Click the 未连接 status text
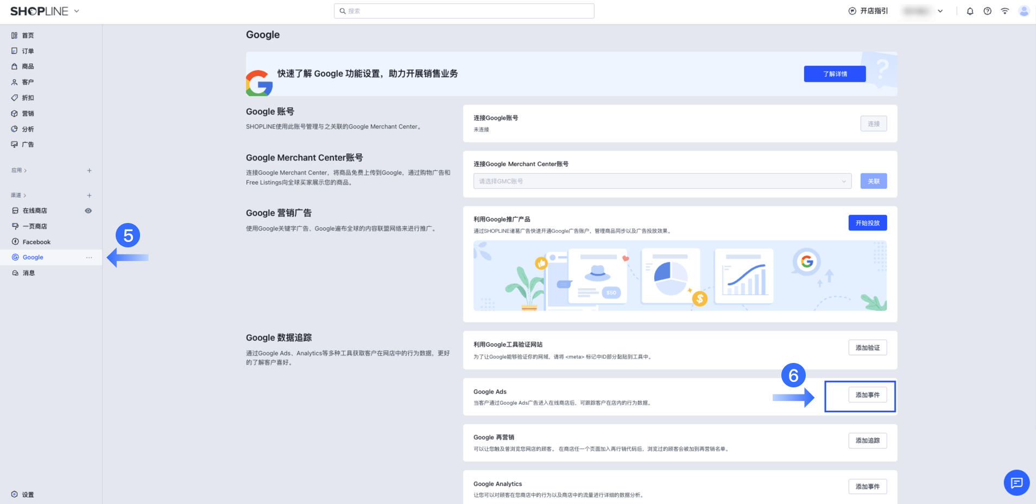The width and height of the screenshot is (1036, 504). tap(481, 130)
